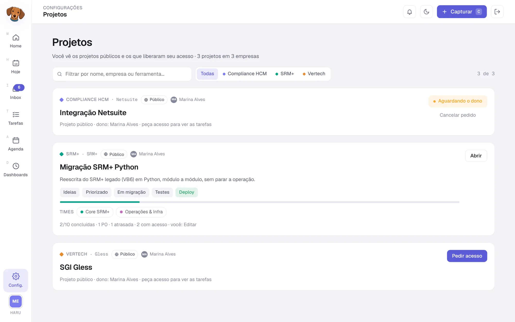The image size is (515, 322).
Task: Select the Vertech filter tab
Action: (x=314, y=74)
